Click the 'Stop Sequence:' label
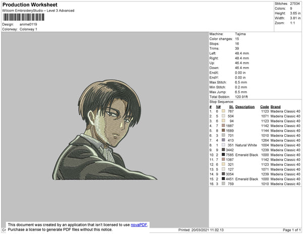The height and width of the screenshot is (234, 303). tap(222, 102)
